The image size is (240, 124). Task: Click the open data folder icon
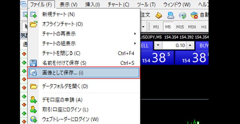pos(34,86)
